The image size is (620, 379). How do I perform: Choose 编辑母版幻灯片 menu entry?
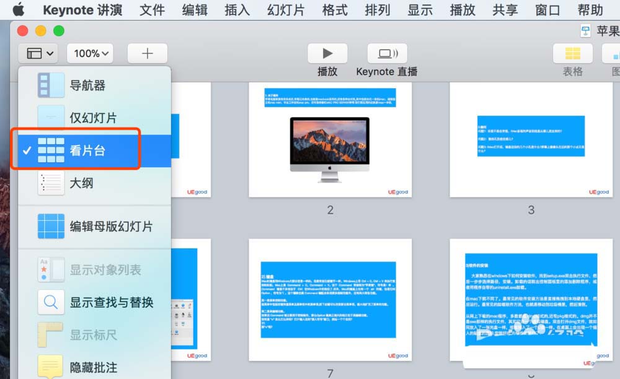(x=95, y=226)
